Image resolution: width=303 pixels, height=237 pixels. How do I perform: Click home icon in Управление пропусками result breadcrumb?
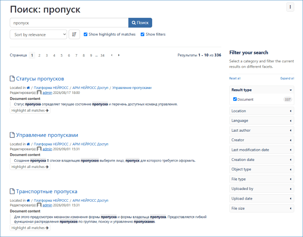pyautogui.click(x=28, y=144)
